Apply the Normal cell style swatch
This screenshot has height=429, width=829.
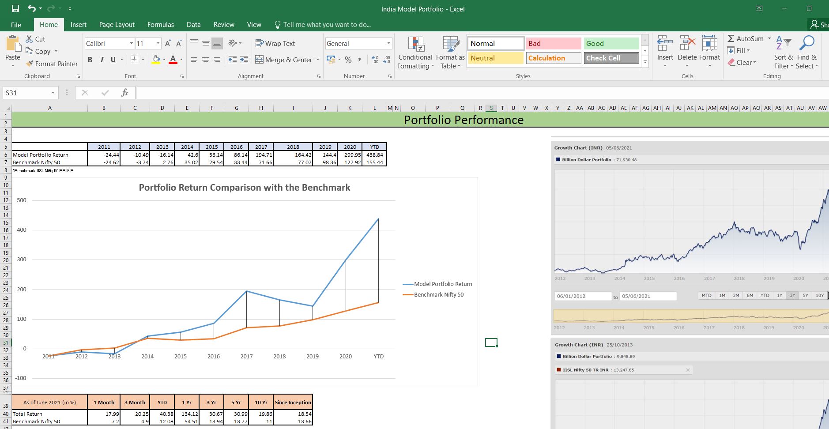(x=496, y=43)
